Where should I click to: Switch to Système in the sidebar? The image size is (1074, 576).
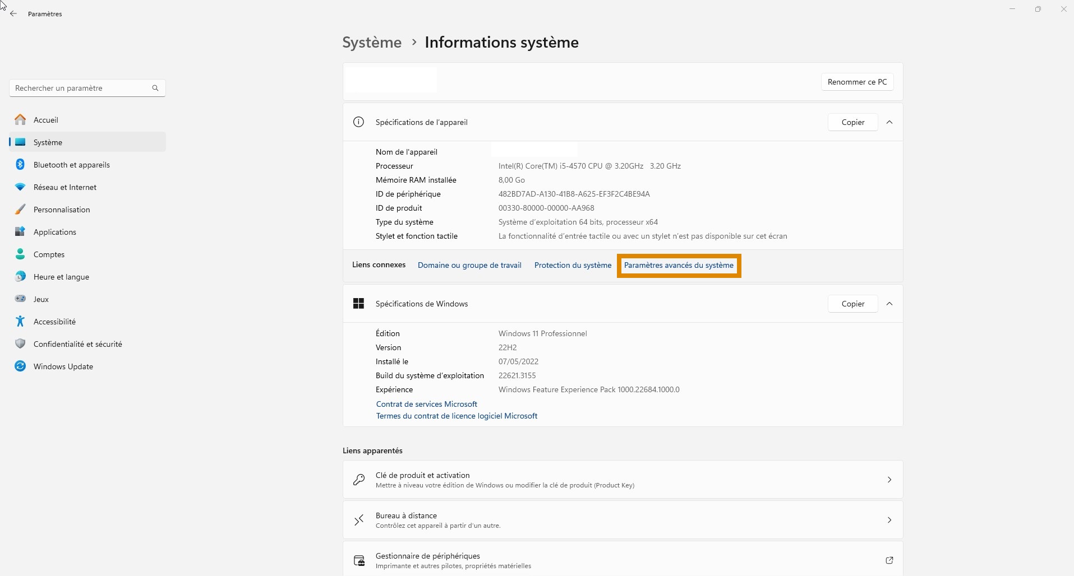tap(49, 142)
